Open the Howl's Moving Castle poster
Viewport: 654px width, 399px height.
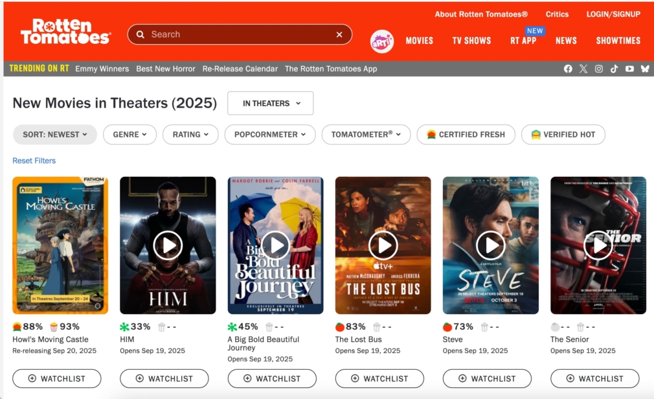point(60,245)
